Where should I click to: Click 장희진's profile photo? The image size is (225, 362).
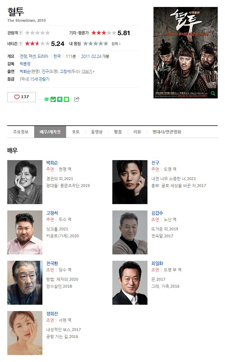(25, 333)
